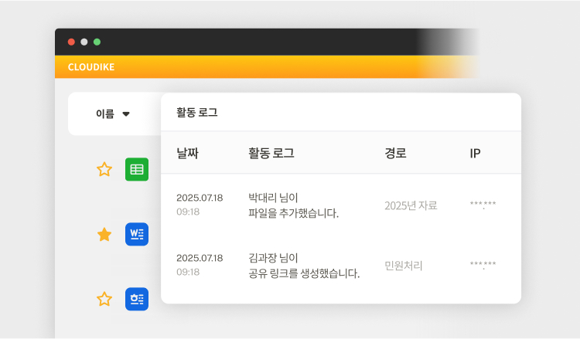The width and height of the screenshot is (580, 339).
Task: Select the 김과장 님이 공유 링크를 생성했습니다 entry
Action: [304, 266]
